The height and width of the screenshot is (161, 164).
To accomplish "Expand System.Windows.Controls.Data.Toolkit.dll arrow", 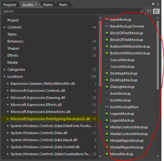I will [x=8, y=147].
